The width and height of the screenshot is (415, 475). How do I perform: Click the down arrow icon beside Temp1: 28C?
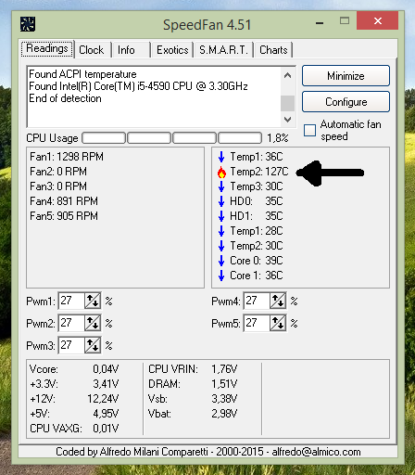[221, 231]
